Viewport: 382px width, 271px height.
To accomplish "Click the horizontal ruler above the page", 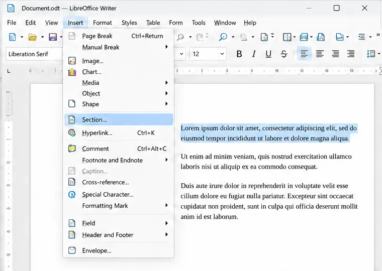I will pyautogui.click(x=205, y=71).
